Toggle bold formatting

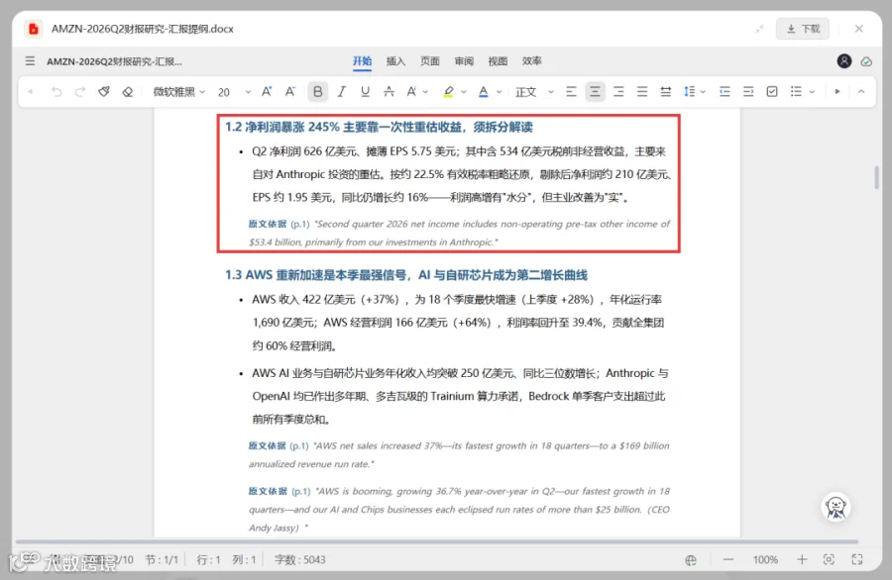coord(317,91)
